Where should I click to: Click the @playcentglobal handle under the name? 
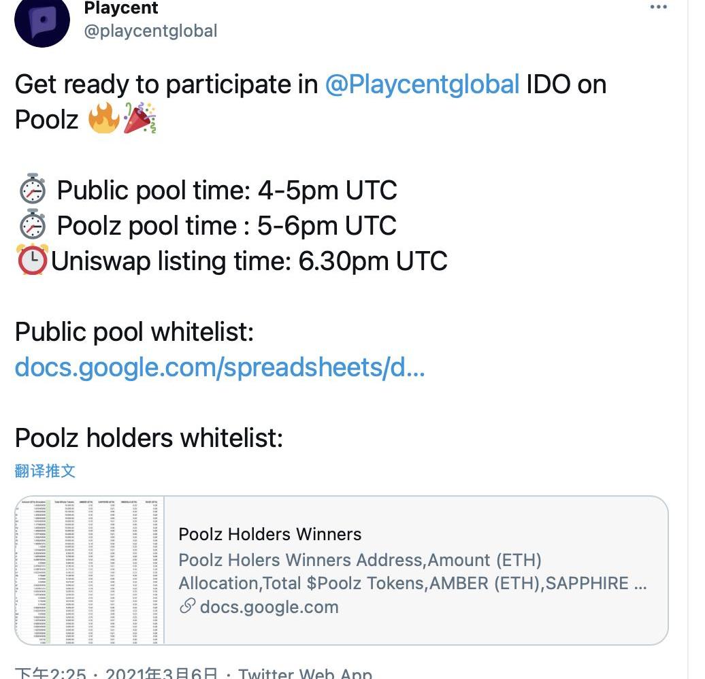click(150, 31)
